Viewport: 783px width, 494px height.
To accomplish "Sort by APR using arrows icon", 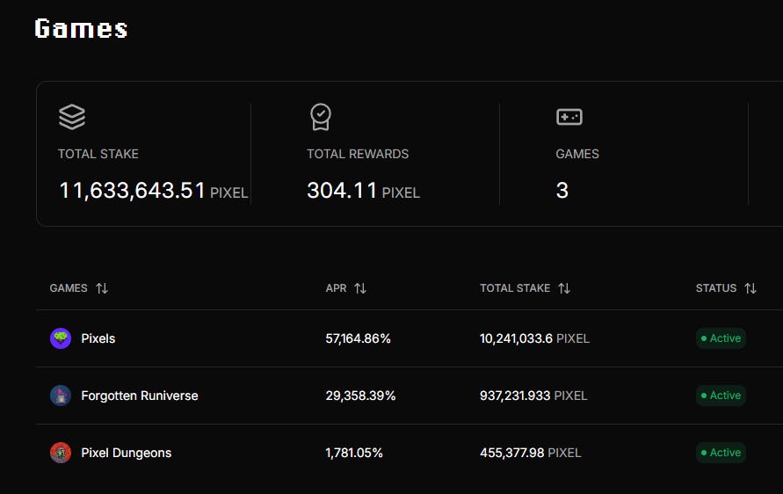I will [360, 288].
